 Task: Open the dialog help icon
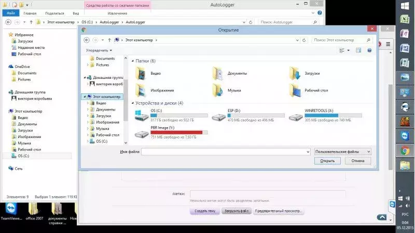click(369, 50)
